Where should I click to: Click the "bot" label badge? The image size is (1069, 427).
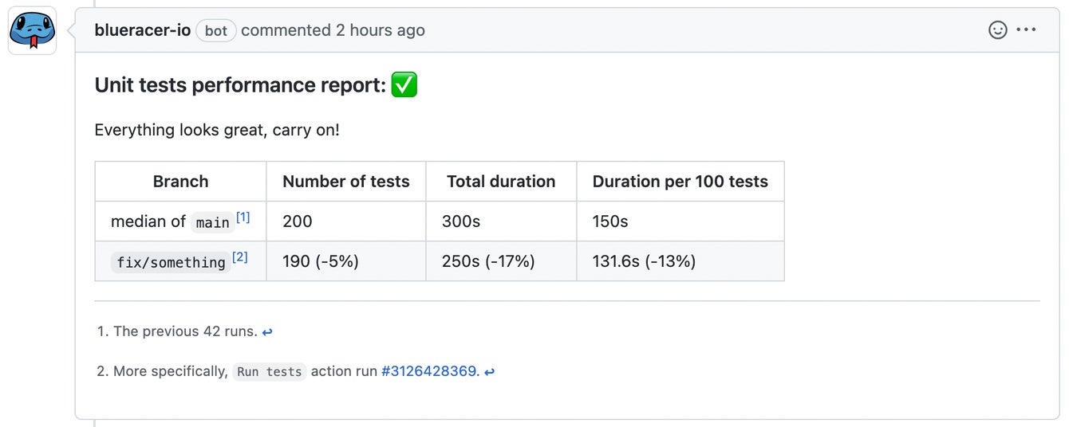coord(216,31)
